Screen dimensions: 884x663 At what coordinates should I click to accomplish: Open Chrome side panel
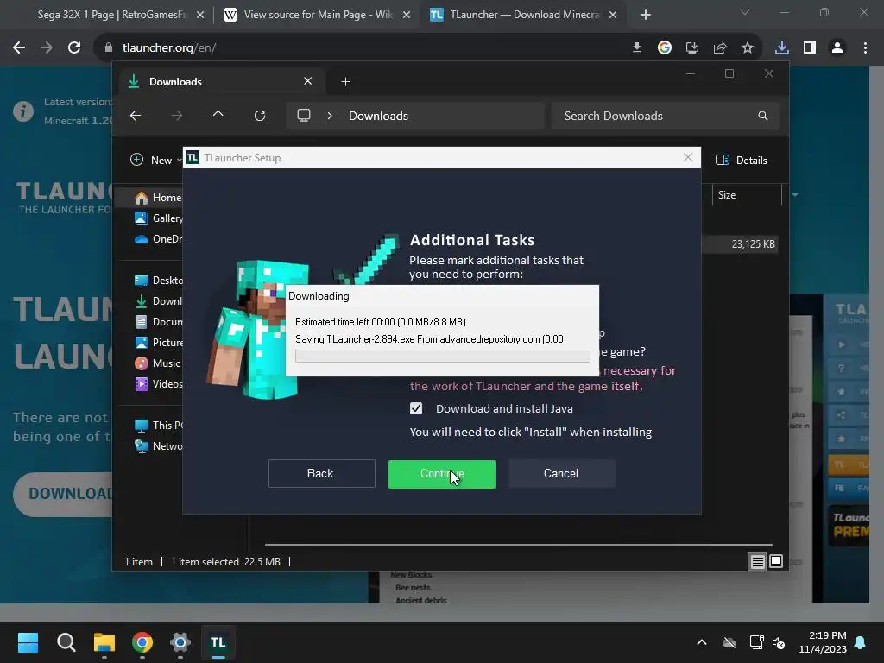click(810, 48)
